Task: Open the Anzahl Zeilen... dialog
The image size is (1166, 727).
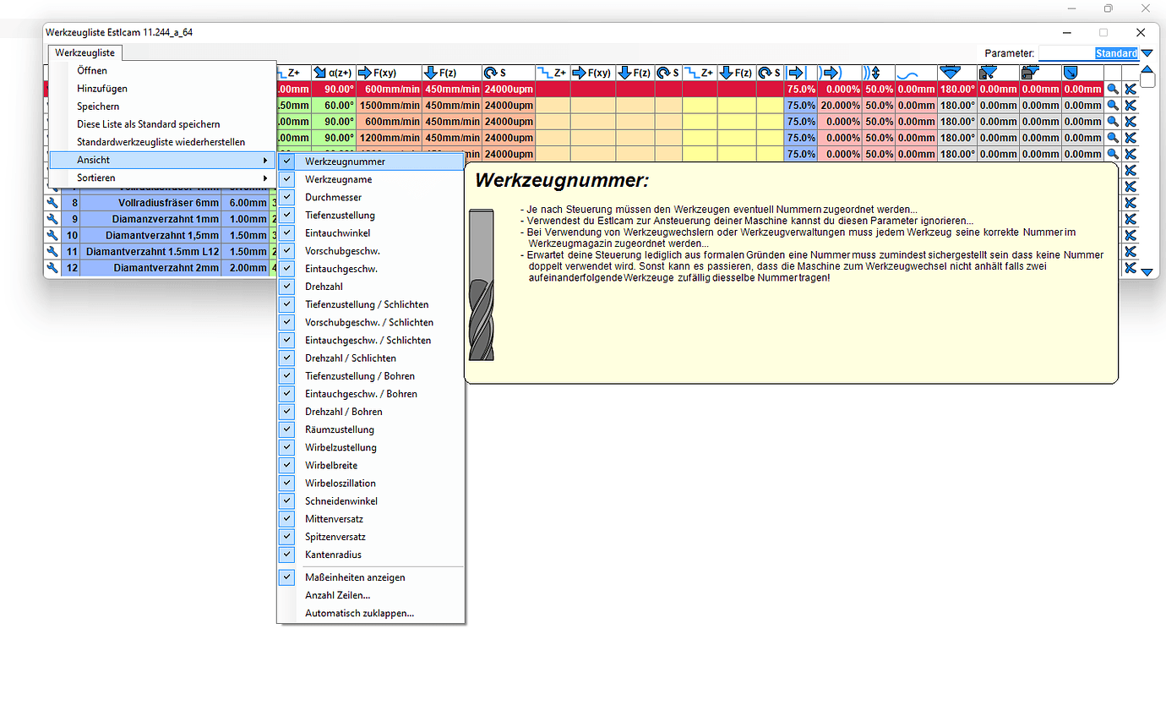Action: 337,595
